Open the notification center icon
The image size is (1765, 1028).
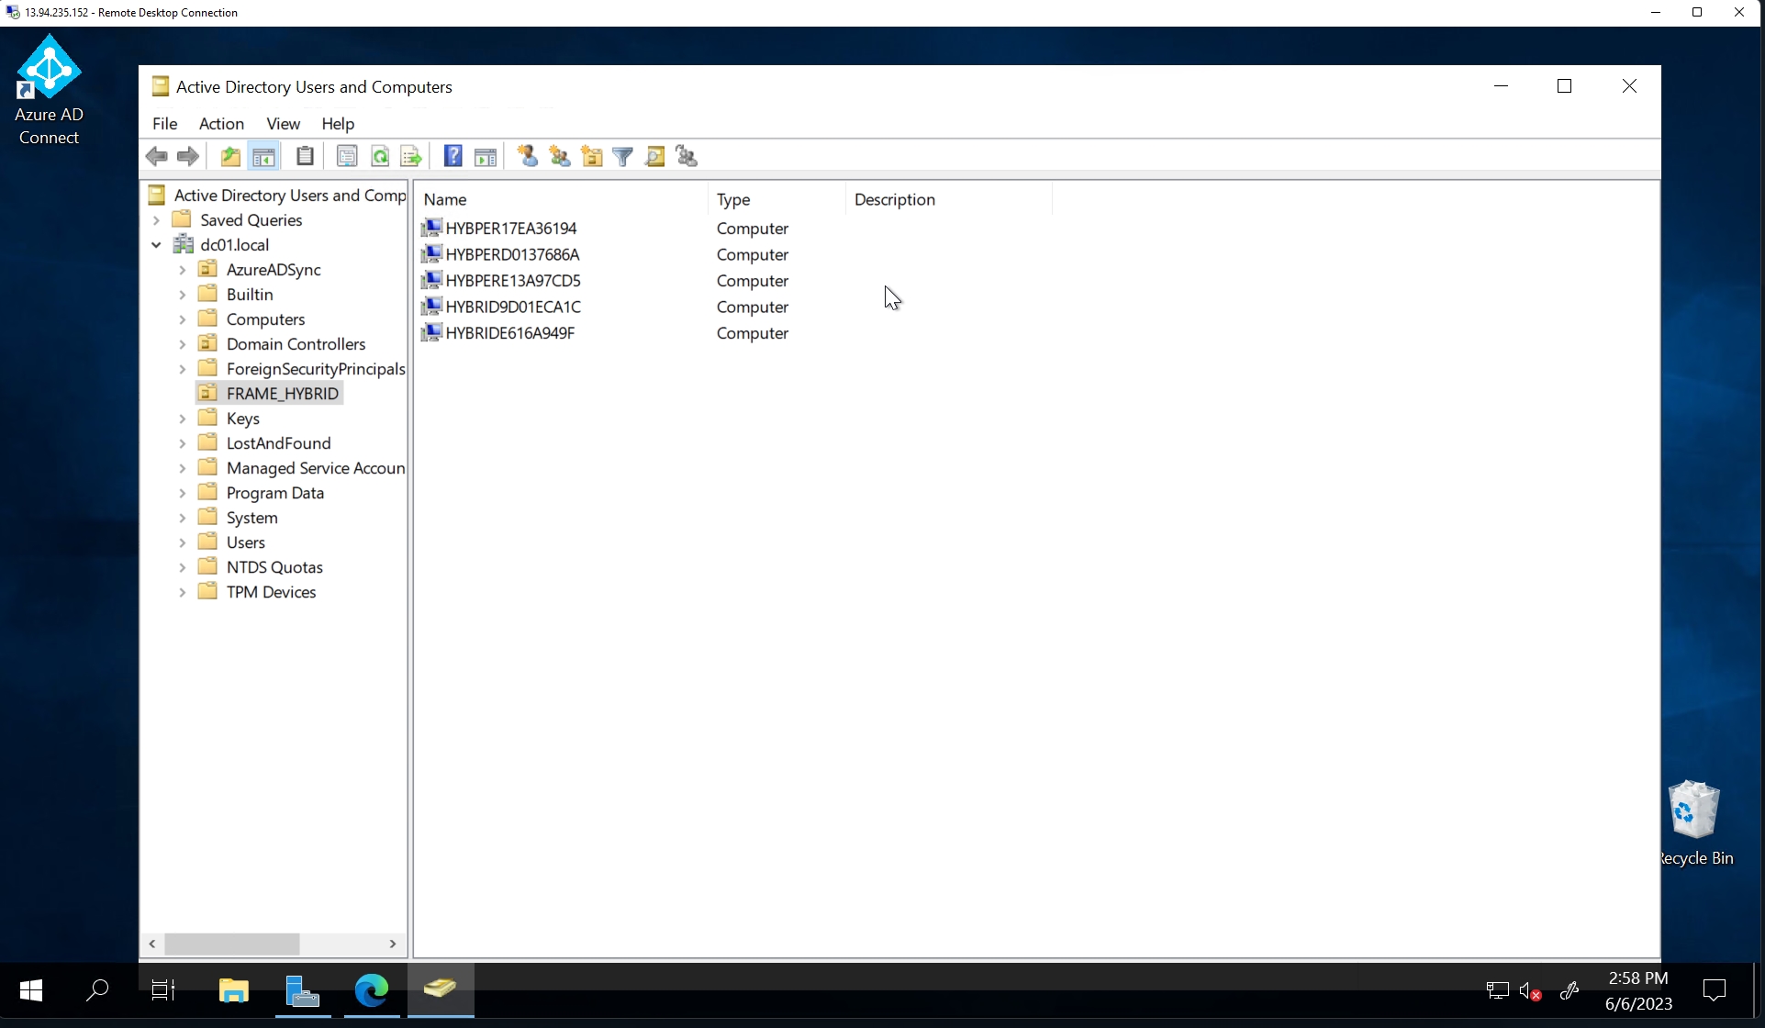pos(1715,990)
